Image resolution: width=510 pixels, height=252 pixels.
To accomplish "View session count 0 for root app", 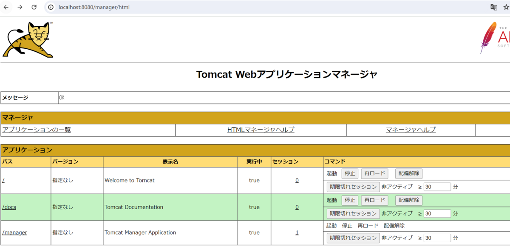I will 297,180.
